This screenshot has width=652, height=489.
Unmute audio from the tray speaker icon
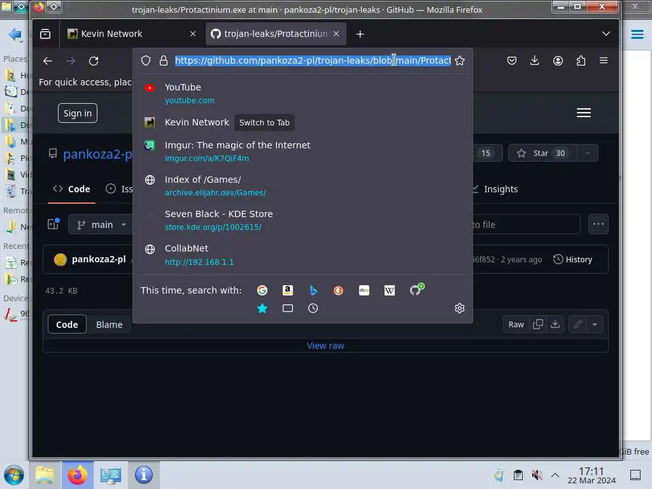click(x=537, y=475)
